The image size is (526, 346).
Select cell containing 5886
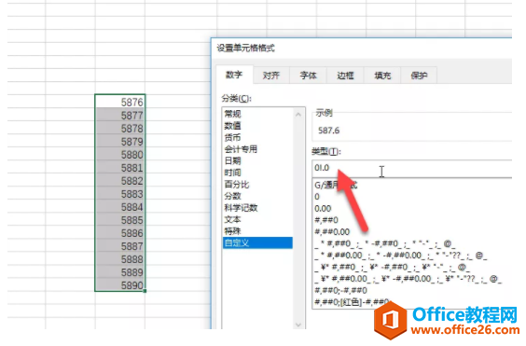[x=120, y=233]
